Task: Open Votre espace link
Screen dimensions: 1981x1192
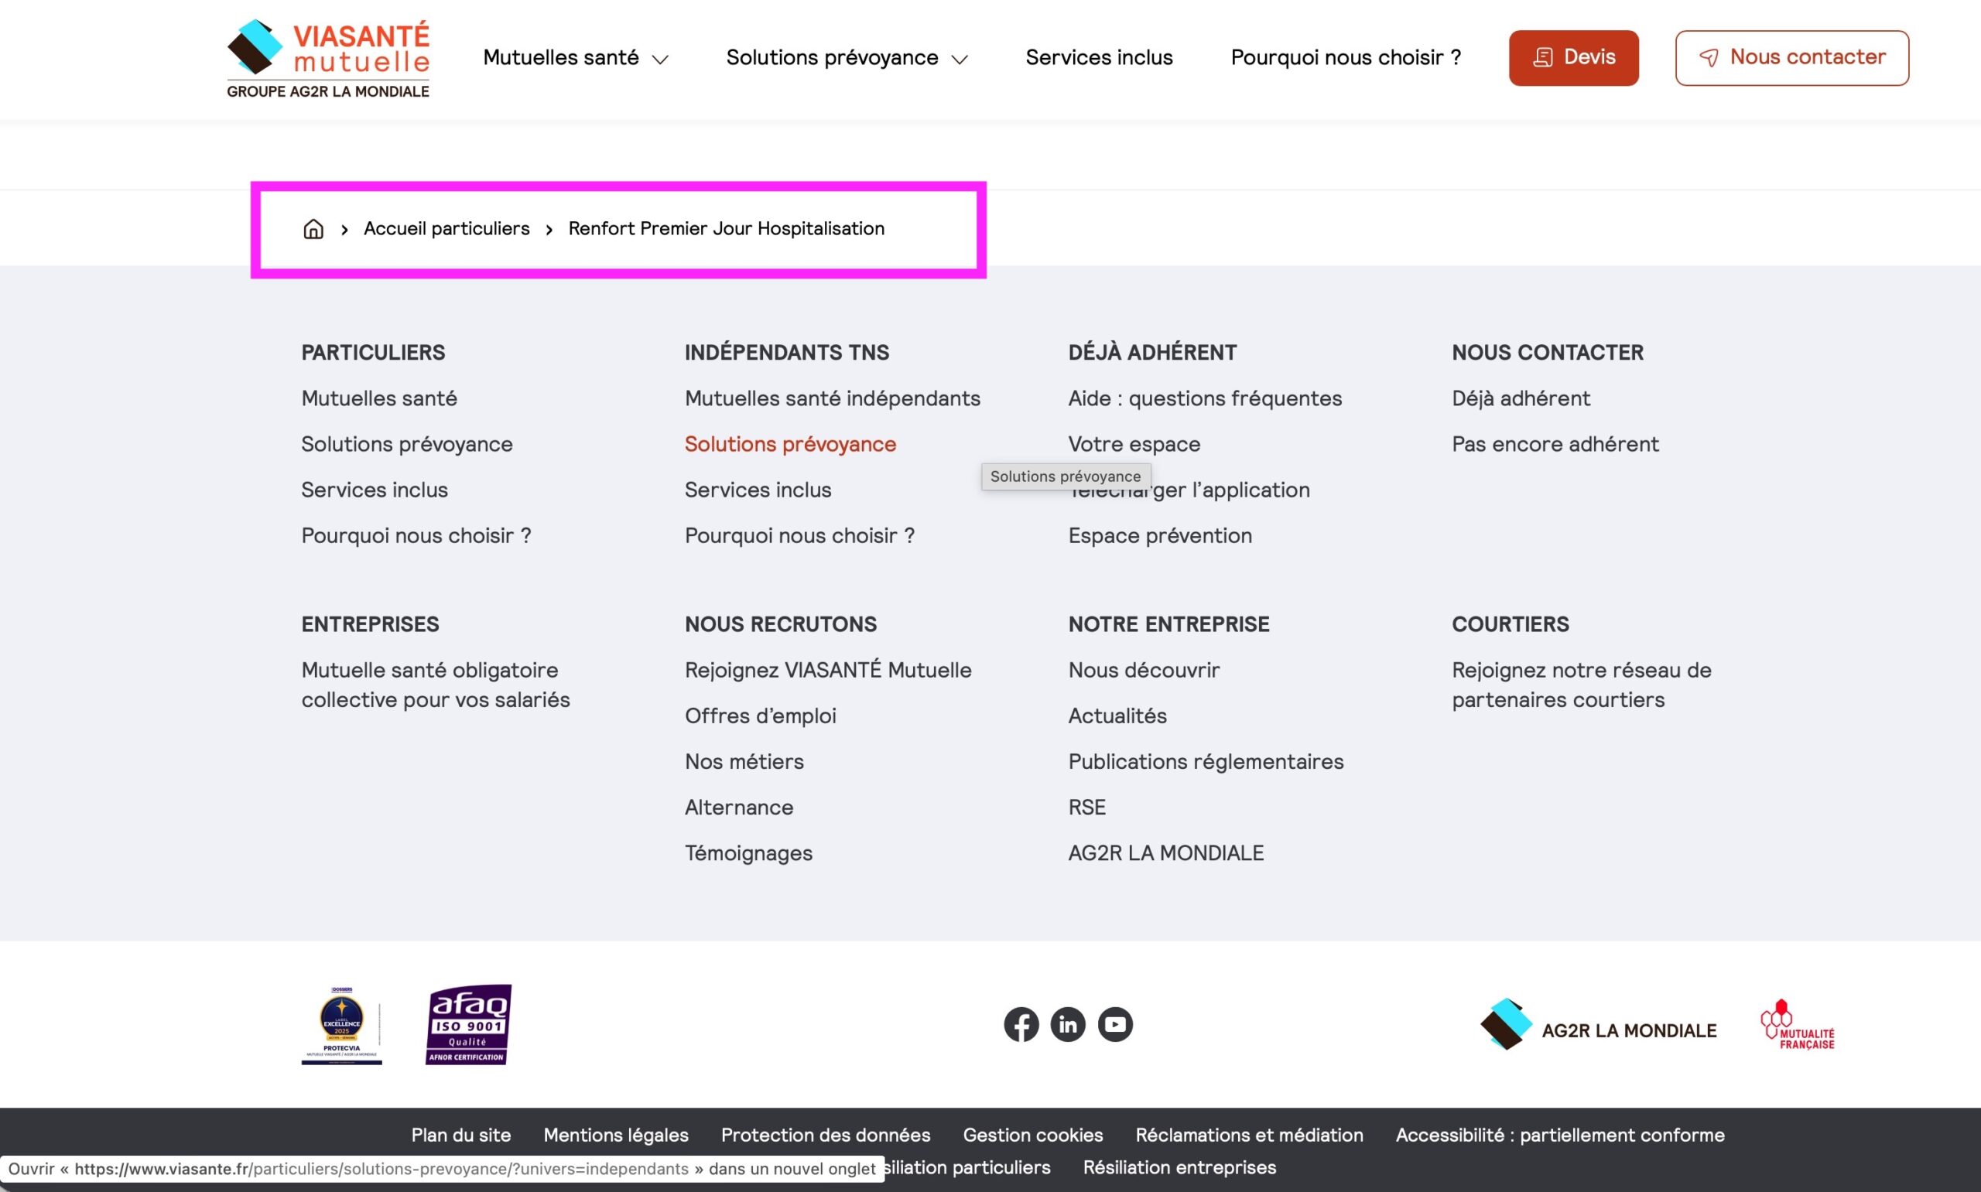Action: click(1134, 444)
